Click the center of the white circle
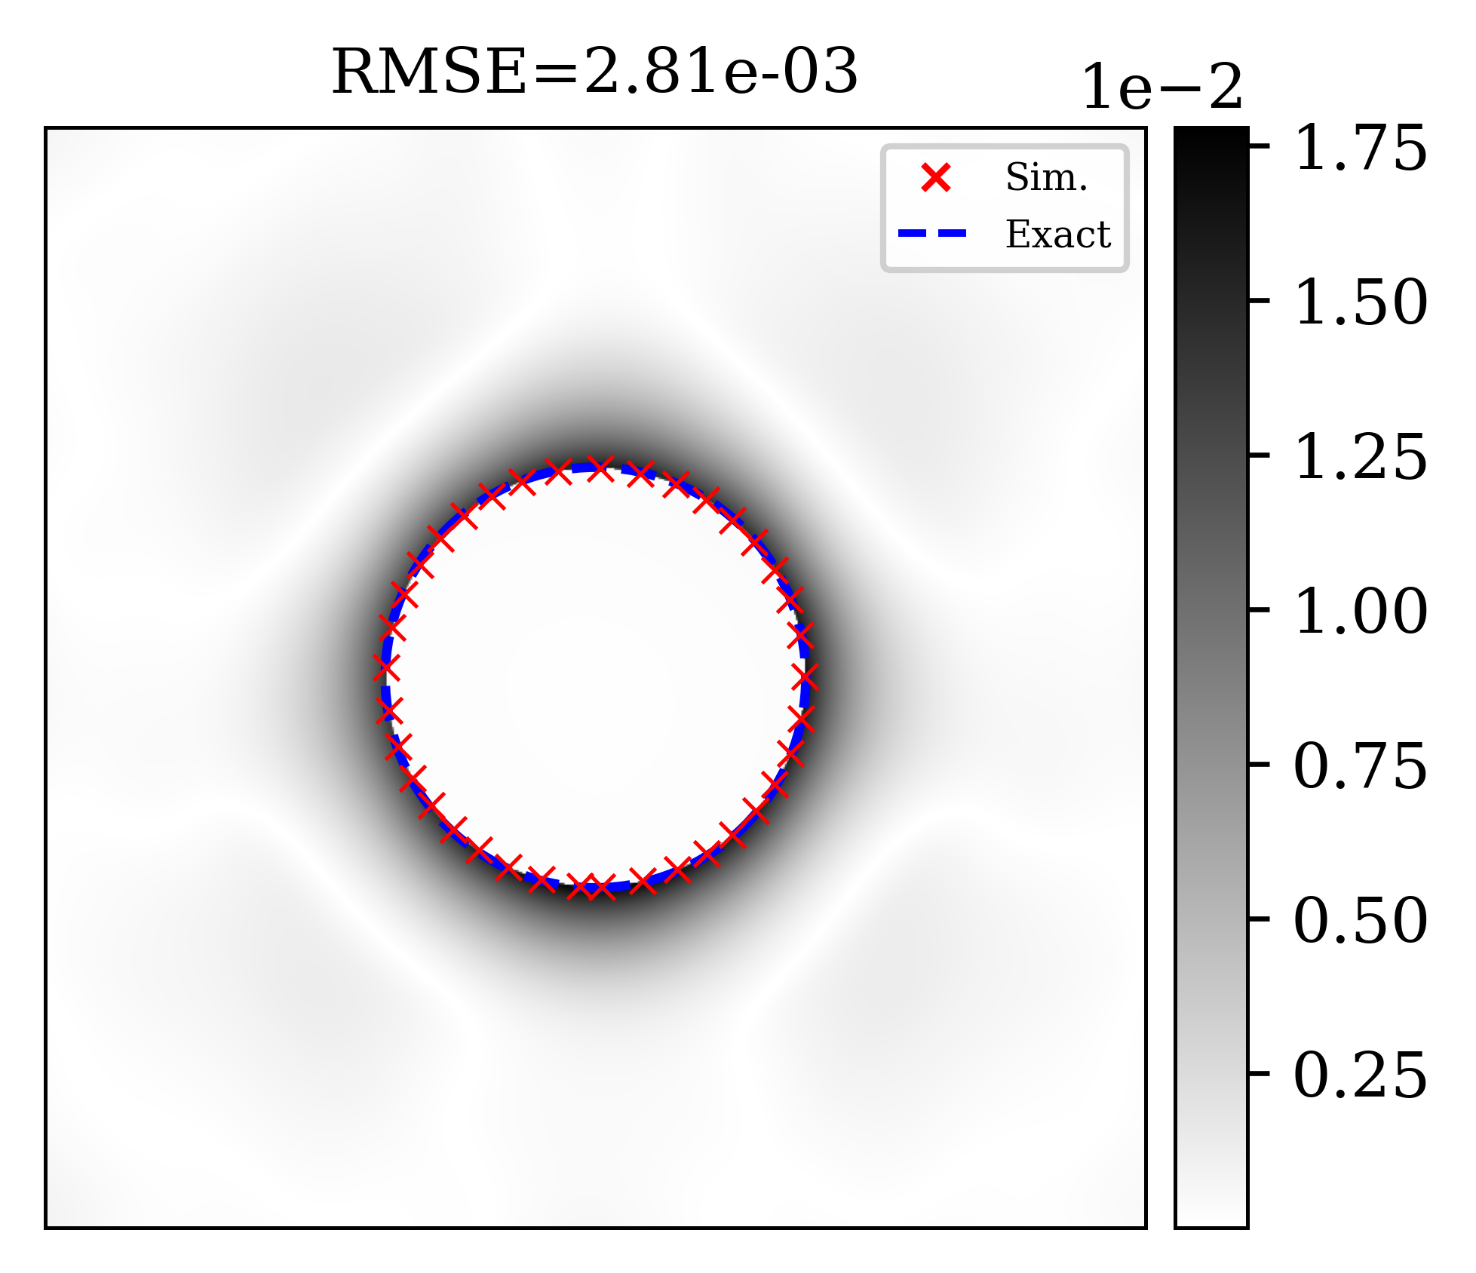The height and width of the screenshot is (1273, 1476). click(x=596, y=677)
